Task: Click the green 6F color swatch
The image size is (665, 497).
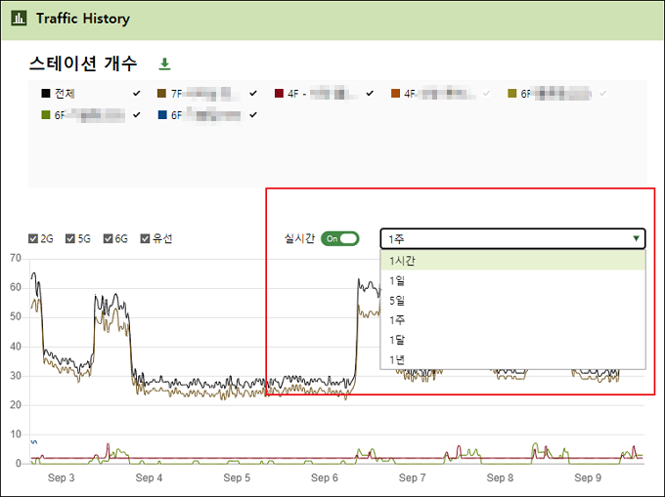Action: coord(46,114)
